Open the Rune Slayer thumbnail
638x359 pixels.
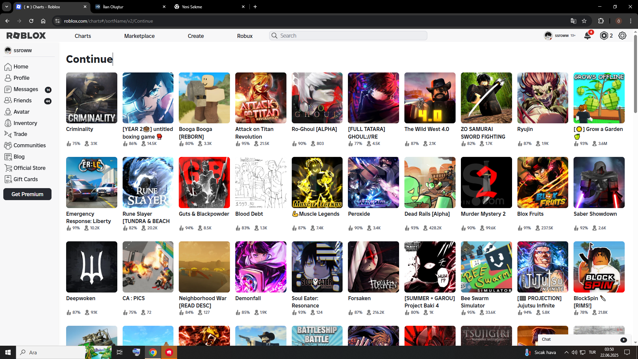(x=148, y=182)
